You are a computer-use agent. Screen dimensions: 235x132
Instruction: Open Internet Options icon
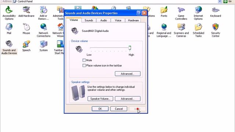tap(198, 13)
